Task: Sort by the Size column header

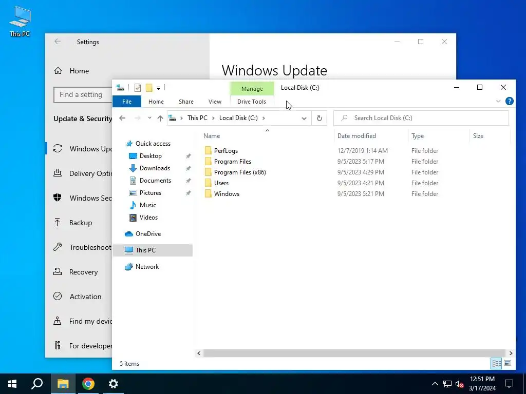Action: point(478,135)
